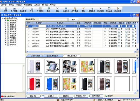The width and height of the screenshot is (140, 101).
Task: Click the 批量导入 batch import button
Action: (x=51, y=96)
